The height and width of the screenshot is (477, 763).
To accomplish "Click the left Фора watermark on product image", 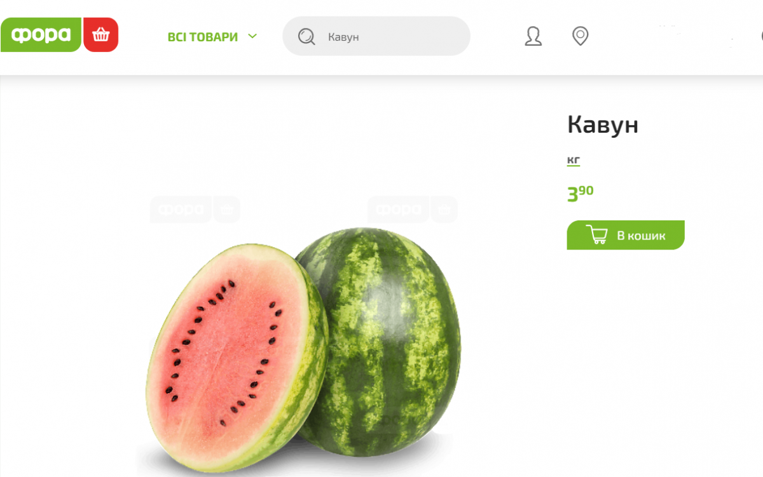I will [181, 210].
